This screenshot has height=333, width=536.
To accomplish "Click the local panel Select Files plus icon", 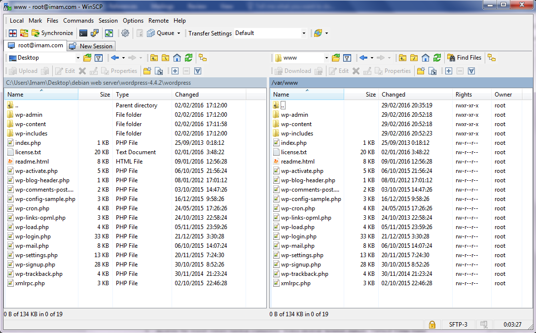I will click(175, 71).
